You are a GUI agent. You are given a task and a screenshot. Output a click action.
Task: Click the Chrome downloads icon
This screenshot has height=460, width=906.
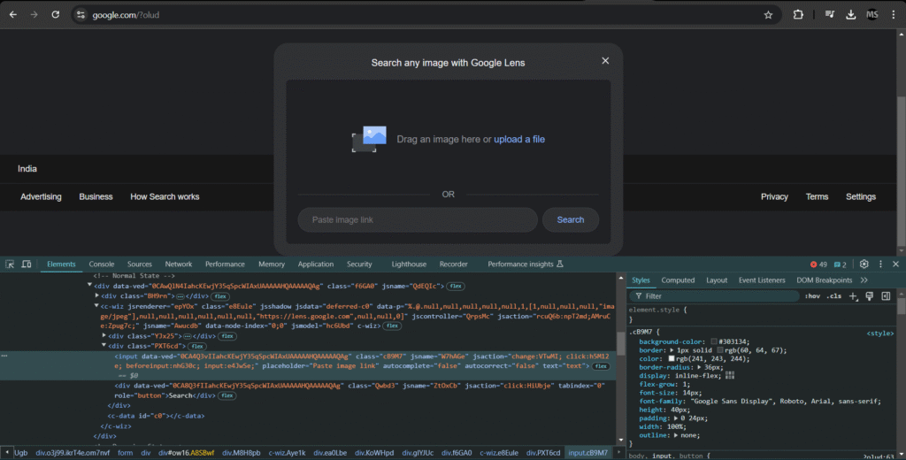pyautogui.click(x=850, y=15)
